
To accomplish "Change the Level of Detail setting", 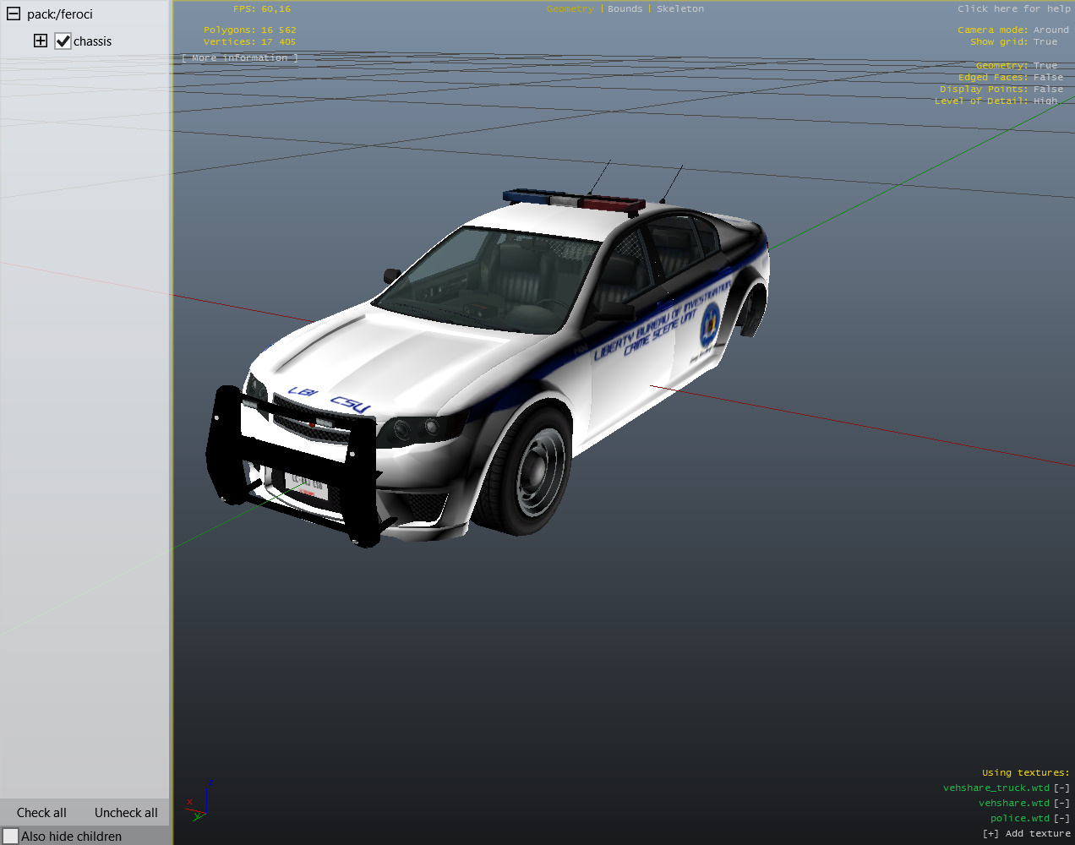I will point(1045,101).
